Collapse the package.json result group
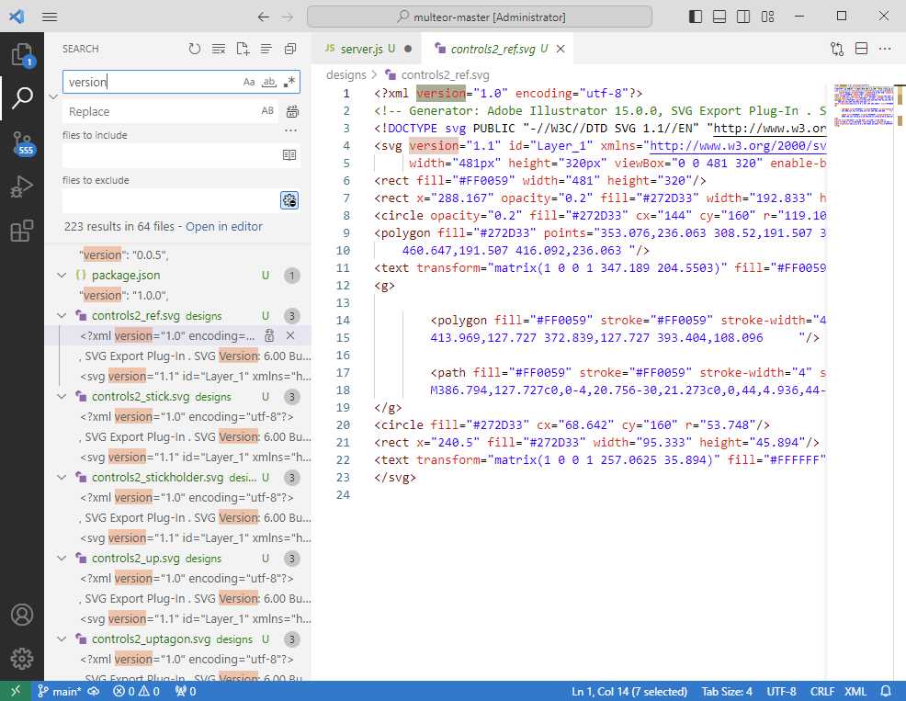The height and width of the screenshot is (701, 906). (x=62, y=275)
